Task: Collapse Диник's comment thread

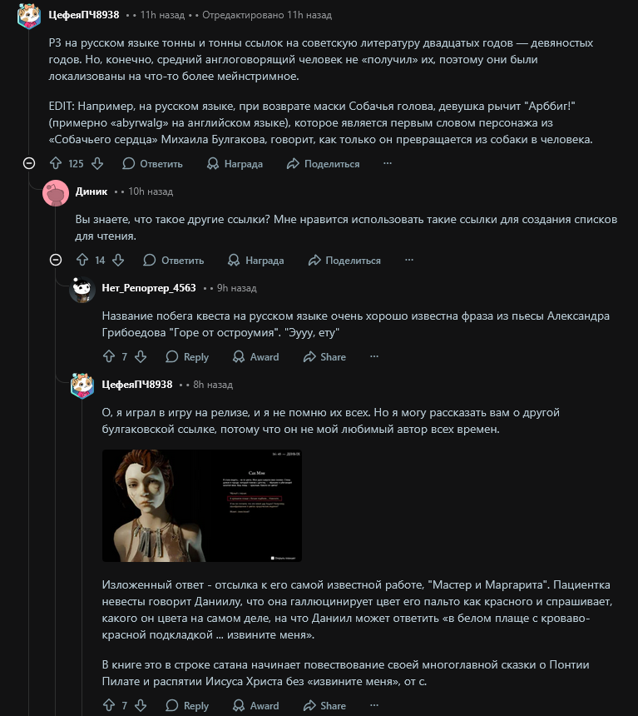Action: point(56,261)
